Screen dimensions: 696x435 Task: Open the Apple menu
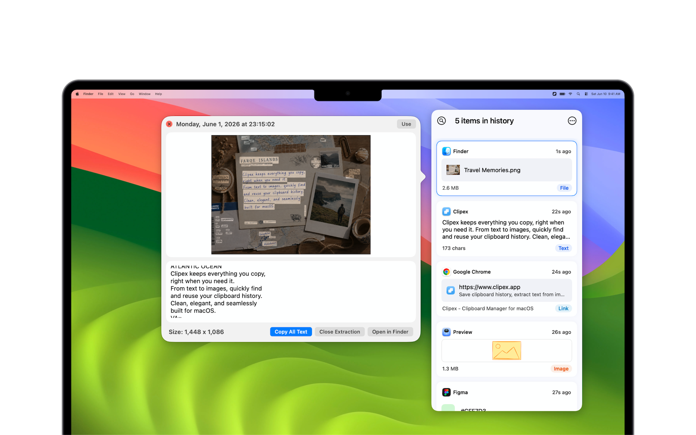77,94
